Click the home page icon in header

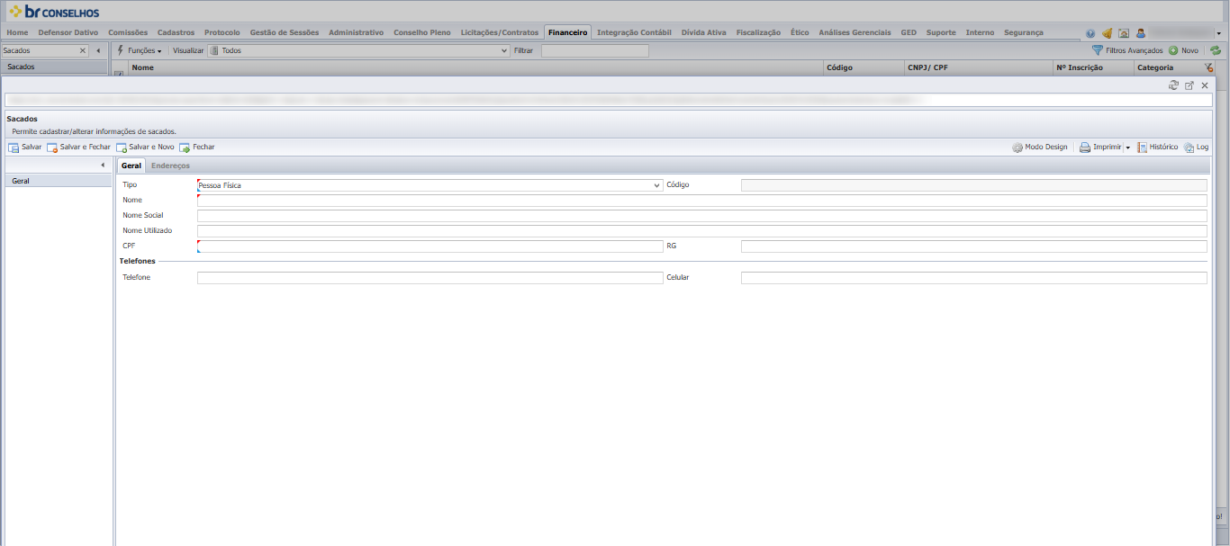tap(1124, 33)
